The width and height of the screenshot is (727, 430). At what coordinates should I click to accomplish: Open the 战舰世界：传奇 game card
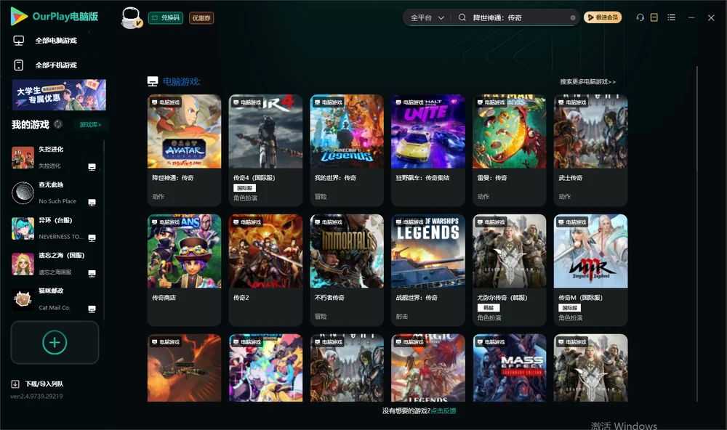[428, 270]
